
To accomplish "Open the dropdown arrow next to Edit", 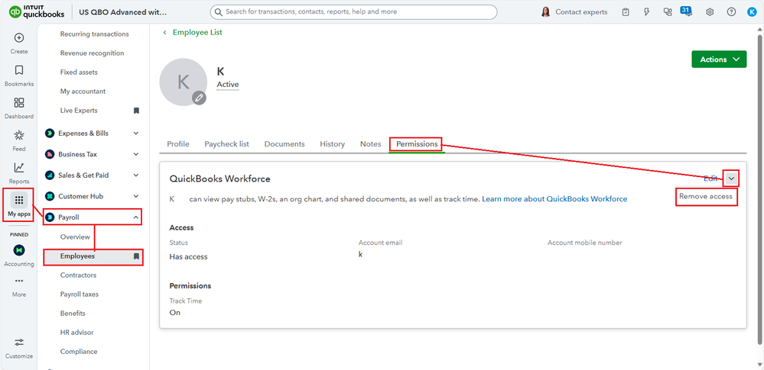I will (731, 178).
